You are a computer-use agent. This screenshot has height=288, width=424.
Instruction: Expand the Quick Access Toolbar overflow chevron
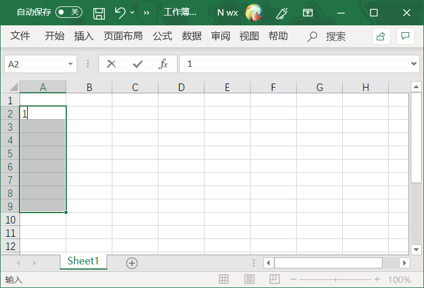(146, 13)
